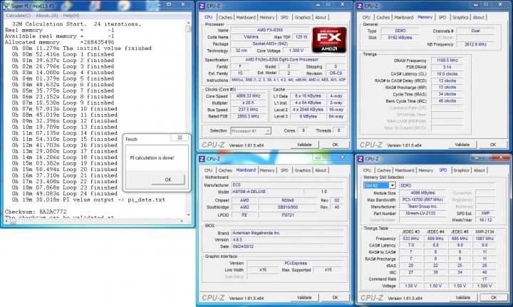This screenshot has width=513, height=307.
Task: Click OK in the CPU-tab CPU-Z window
Action: (335, 145)
